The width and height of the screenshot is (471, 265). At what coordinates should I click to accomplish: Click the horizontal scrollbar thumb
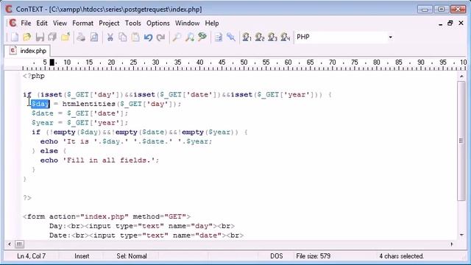pos(19,244)
